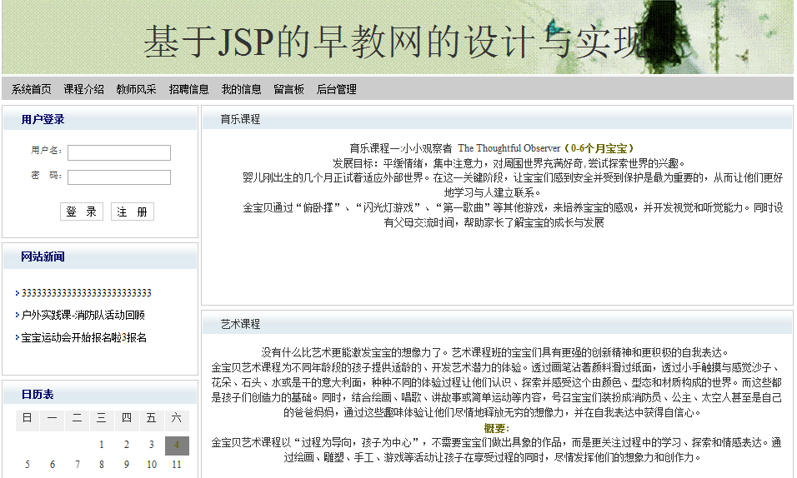The image size is (797, 478).
Task: Visit the 留言板 page
Action: (x=288, y=90)
